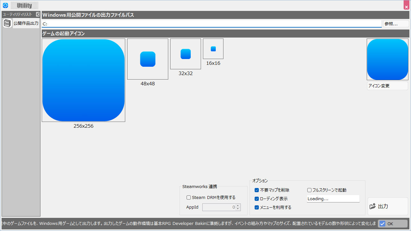Click the 参照... browse button

[x=396, y=24]
